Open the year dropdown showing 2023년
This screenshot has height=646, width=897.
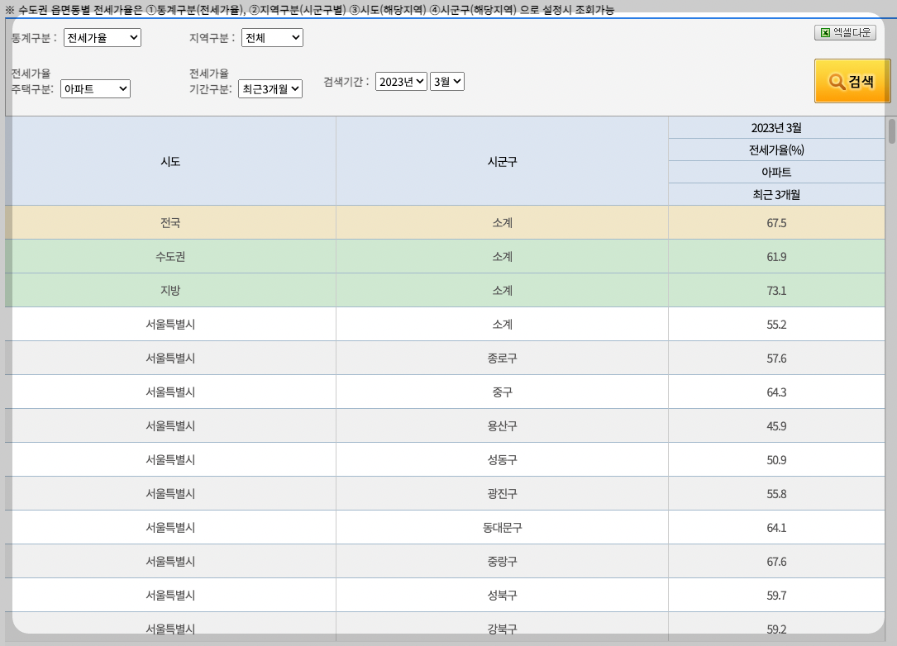401,81
